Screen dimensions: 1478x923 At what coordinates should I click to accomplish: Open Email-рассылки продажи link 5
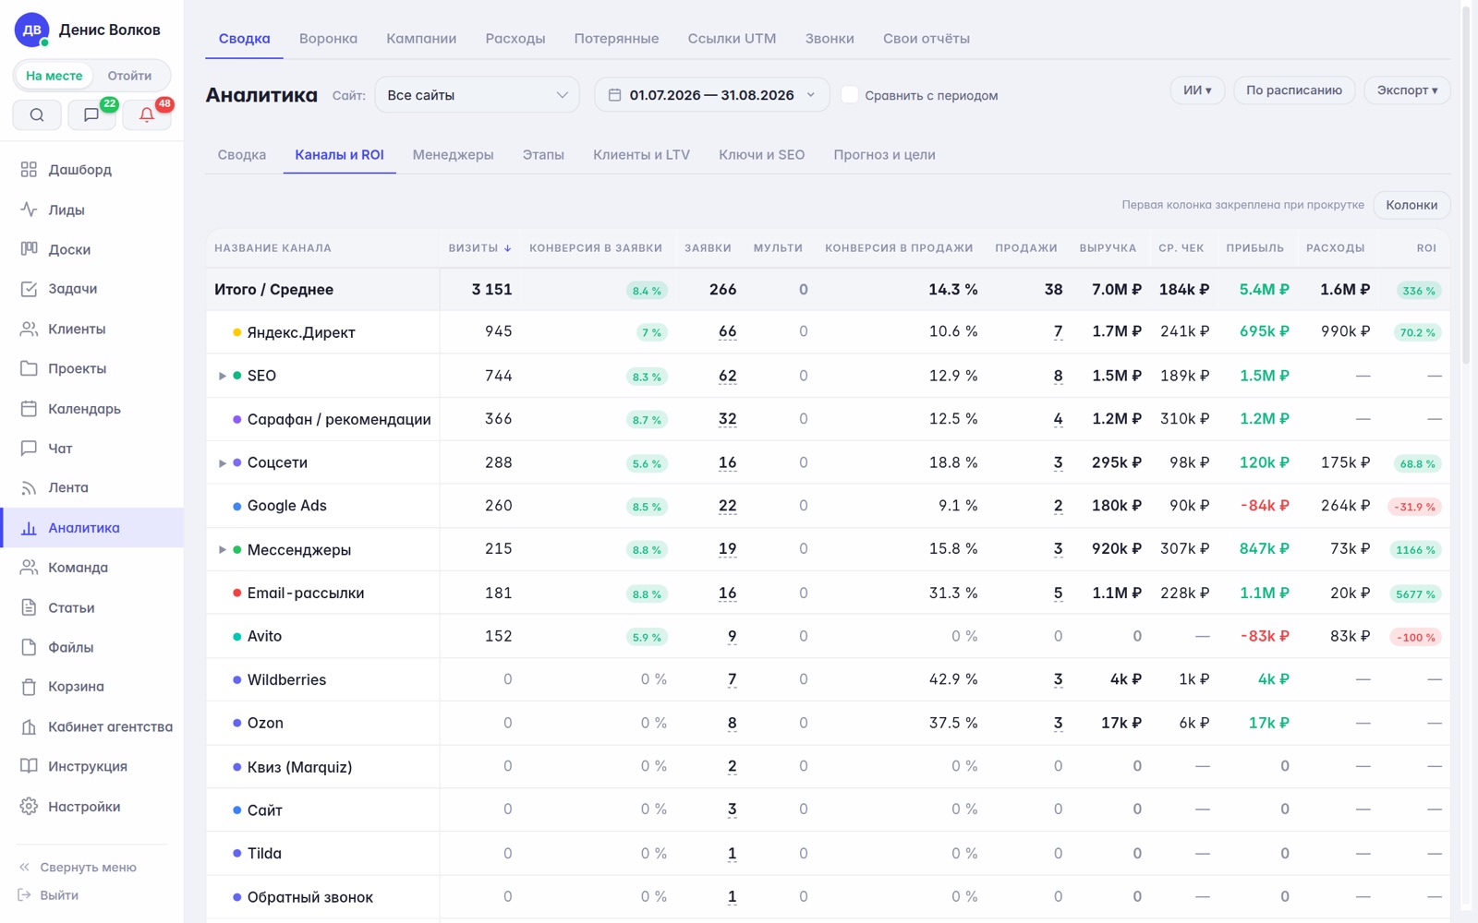(1058, 593)
